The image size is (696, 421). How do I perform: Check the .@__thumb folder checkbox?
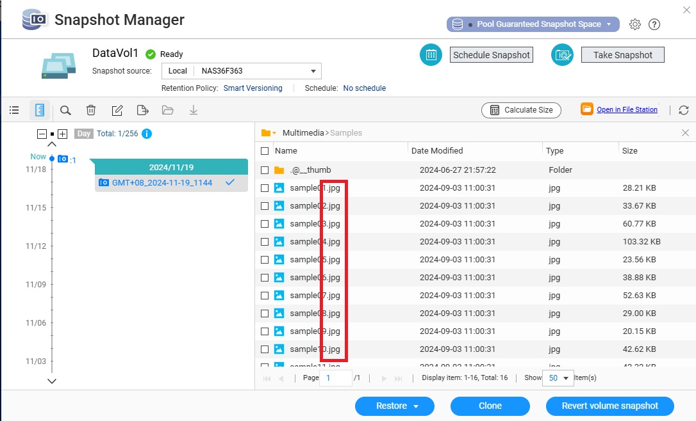265,170
